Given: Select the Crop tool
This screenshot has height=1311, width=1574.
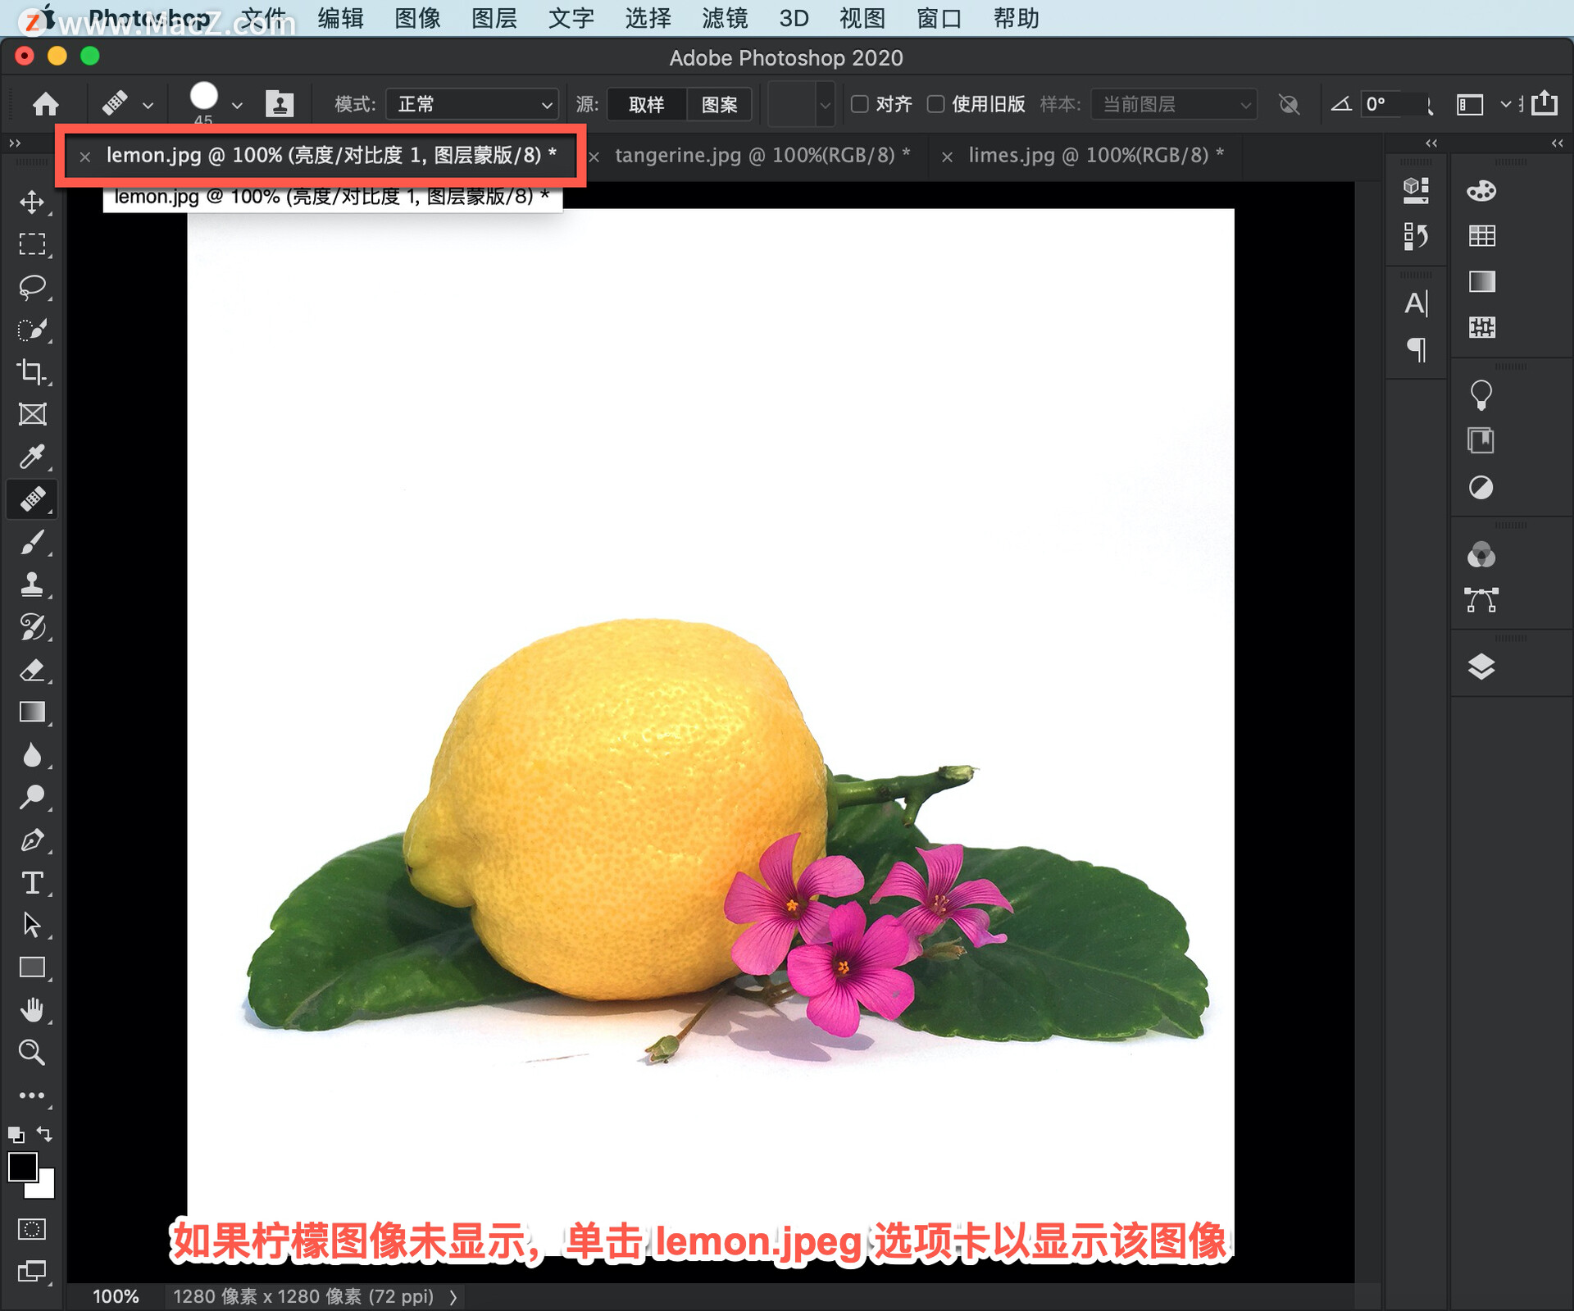Looking at the screenshot, I should 32,371.
